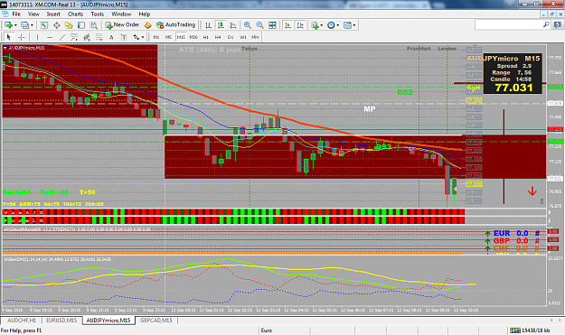Select the Fibonacci Retracement tool
Viewport: 565px width, 335px height.
(x=99, y=37)
